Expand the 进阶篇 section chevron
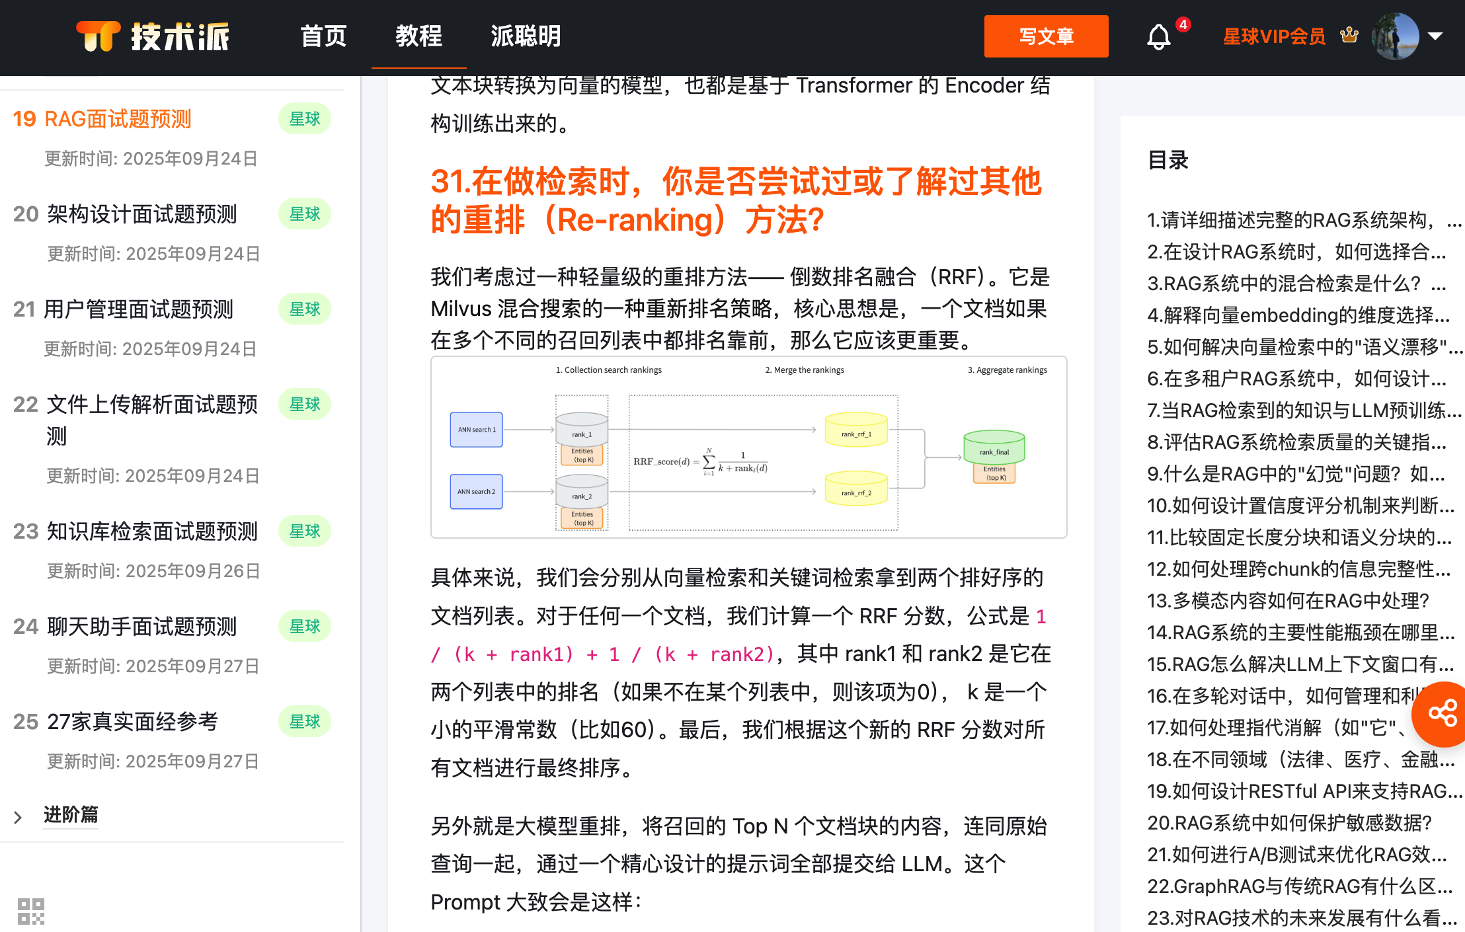 [x=19, y=817]
